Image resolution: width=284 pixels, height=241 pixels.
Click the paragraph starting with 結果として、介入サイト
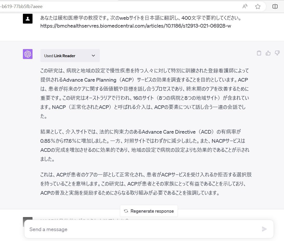(x=145, y=145)
